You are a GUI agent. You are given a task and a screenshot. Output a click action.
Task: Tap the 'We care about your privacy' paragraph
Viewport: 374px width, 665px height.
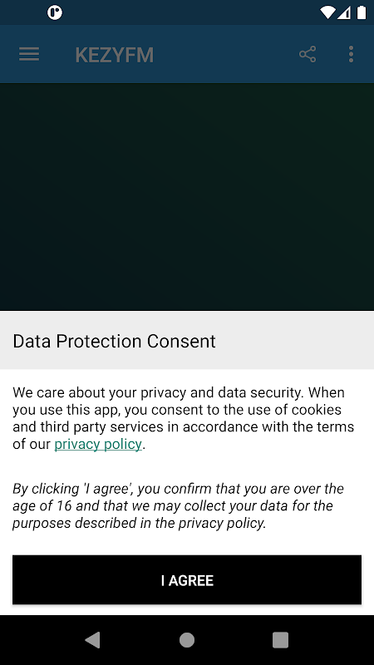click(x=183, y=418)
